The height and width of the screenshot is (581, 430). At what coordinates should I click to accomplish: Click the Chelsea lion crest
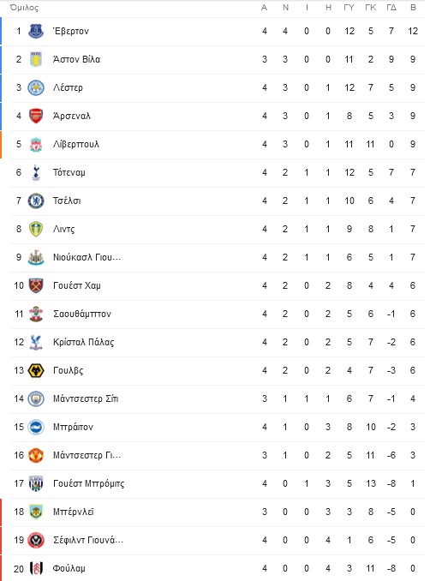point(36,201)
